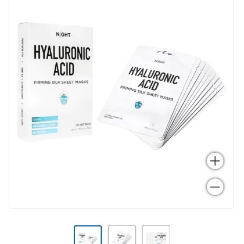Click the NIGHT logo on the sachet
Viewport: 244px width, 244px height.
160,62
